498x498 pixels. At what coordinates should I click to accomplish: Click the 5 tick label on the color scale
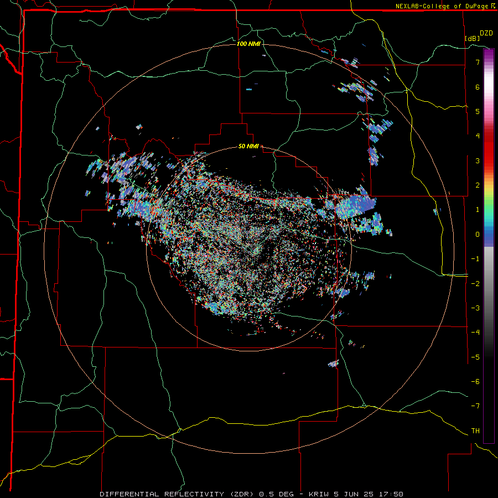pyautogui.click(x=478, y=111)
